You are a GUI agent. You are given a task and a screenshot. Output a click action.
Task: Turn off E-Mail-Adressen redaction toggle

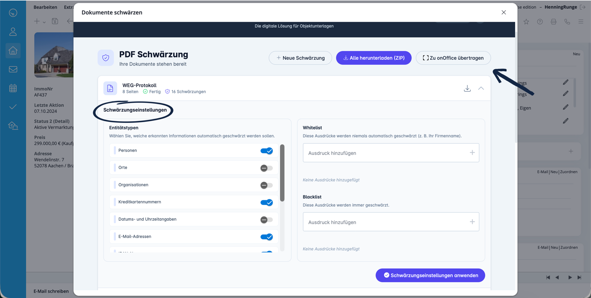(267, 237)
